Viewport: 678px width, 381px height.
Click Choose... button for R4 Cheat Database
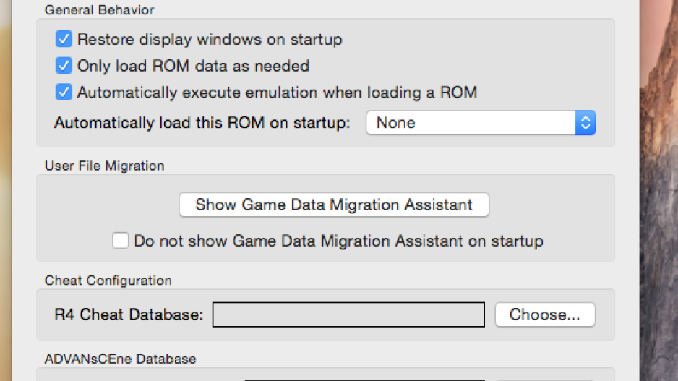(545, 314)
